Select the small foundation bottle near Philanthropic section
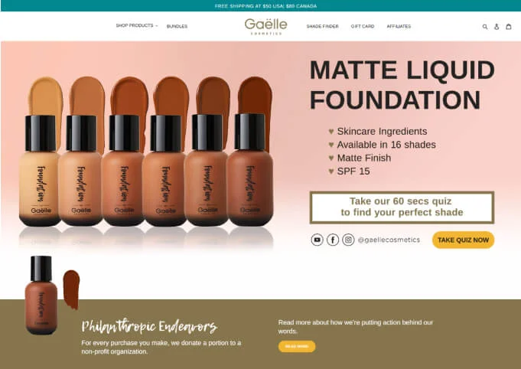The width and height of the screenshot is (521, 369). pyautogui.click(x=41, y=296)
